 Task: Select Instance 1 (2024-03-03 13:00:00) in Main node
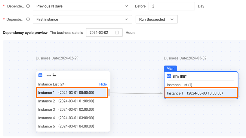(201, 93)
